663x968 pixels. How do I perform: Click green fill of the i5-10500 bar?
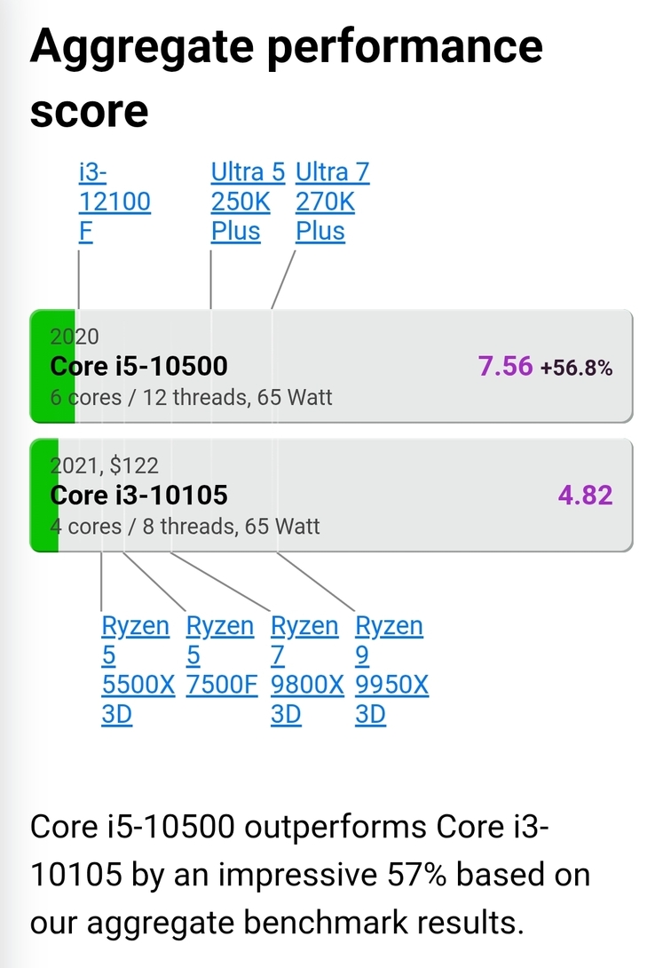tap(52, 366)
